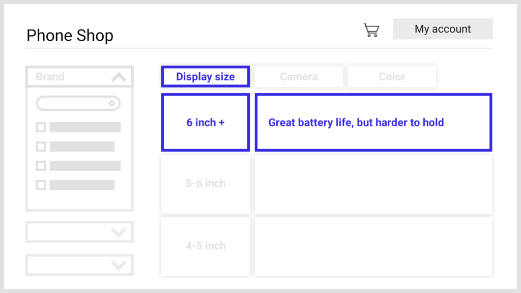
Task: Select the Display size tab
Action: point(206,77)
